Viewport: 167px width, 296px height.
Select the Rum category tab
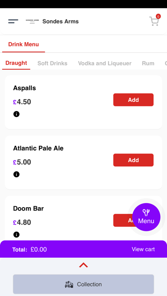[148, 63]
